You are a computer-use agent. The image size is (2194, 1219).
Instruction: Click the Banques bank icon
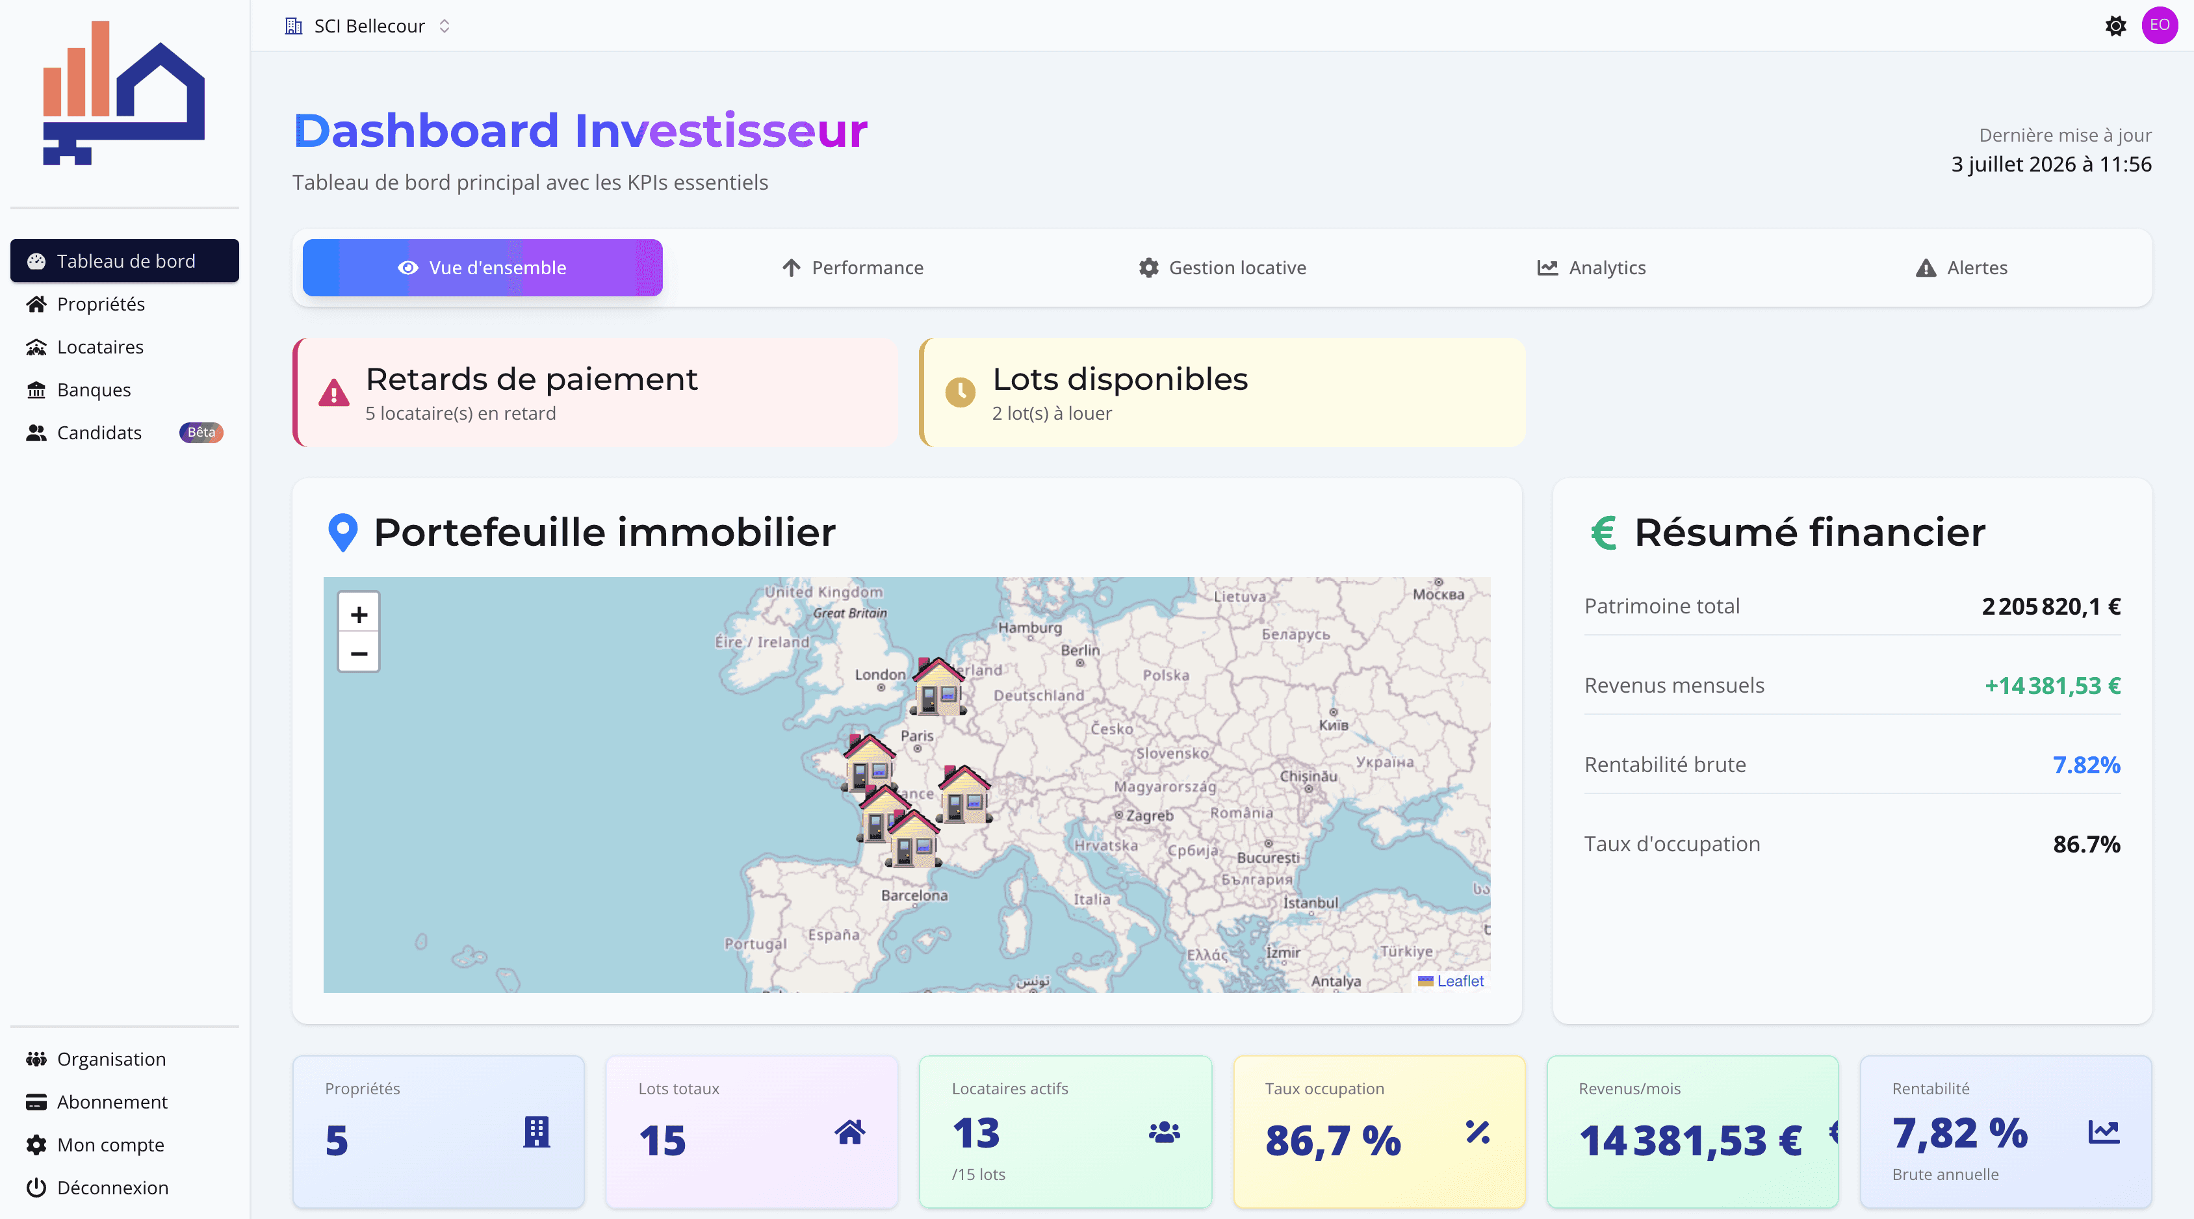pos(36,390)
